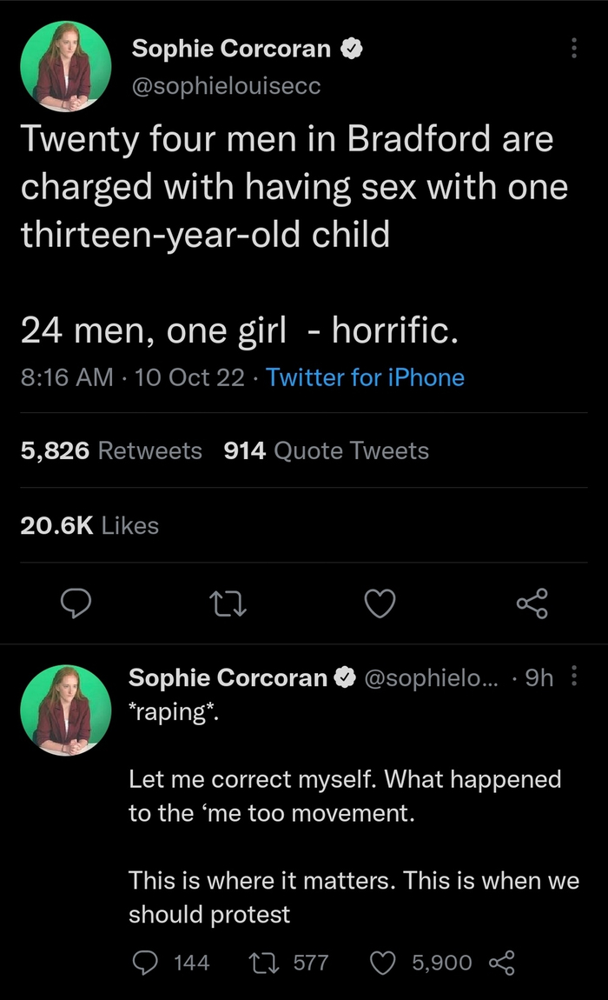This screenshot has height=1000, width=608.
Task: Share the reply tweet
Action: click(503, 963)
